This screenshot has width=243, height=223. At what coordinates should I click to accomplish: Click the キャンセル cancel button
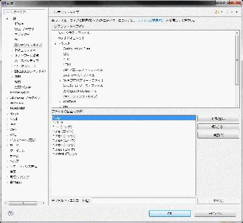[215, 213]
